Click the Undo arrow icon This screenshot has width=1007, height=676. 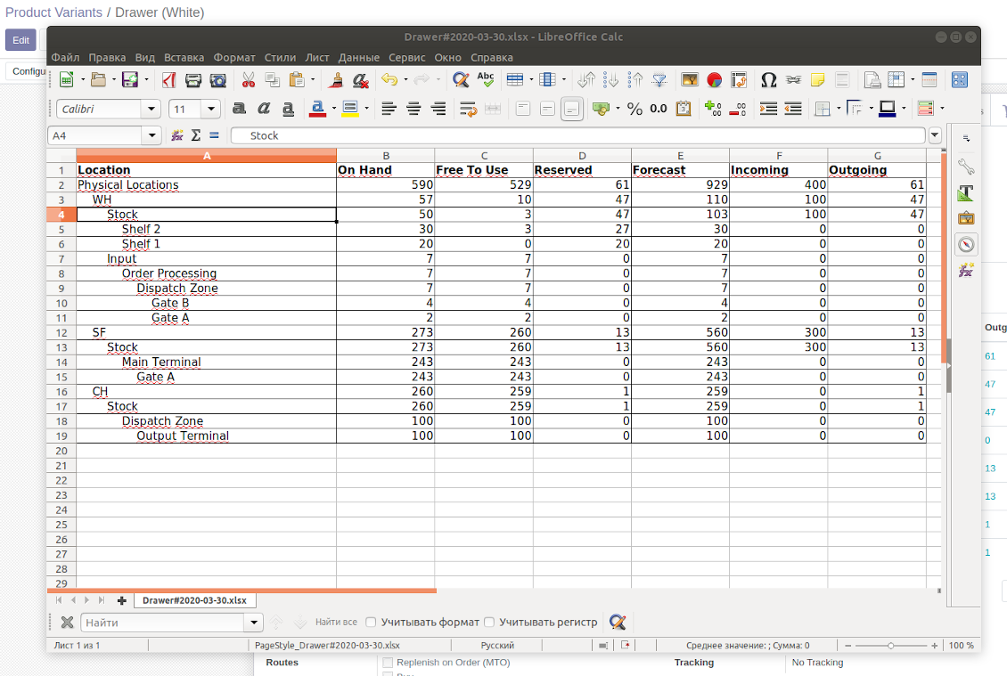point(389,79)
